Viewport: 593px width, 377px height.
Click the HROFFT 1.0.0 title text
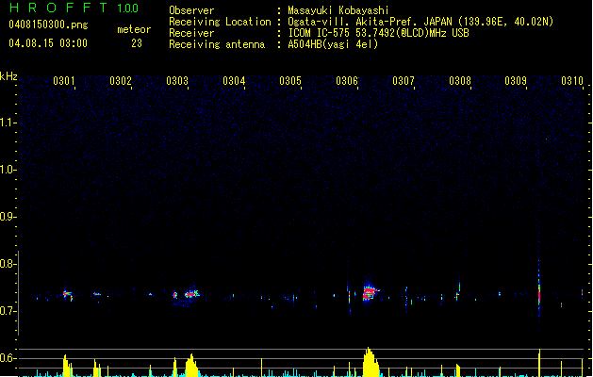tap(74, 8)
